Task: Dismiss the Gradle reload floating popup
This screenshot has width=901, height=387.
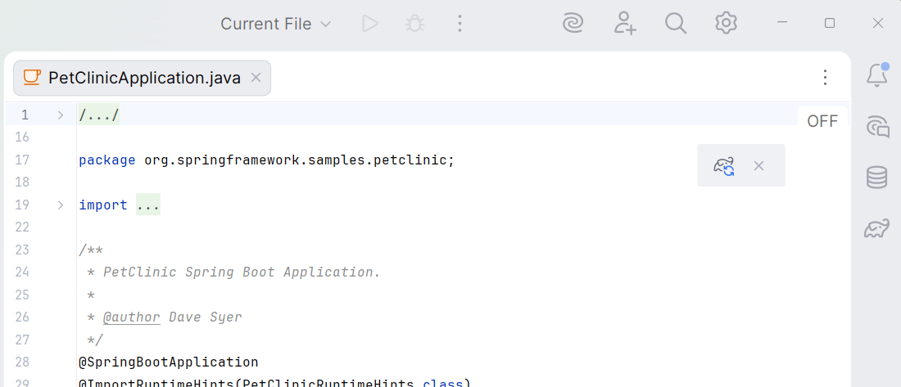Action: pos(758,166)
